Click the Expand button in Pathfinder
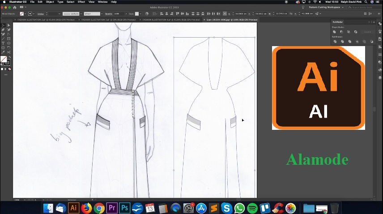 tap(367, 32)
